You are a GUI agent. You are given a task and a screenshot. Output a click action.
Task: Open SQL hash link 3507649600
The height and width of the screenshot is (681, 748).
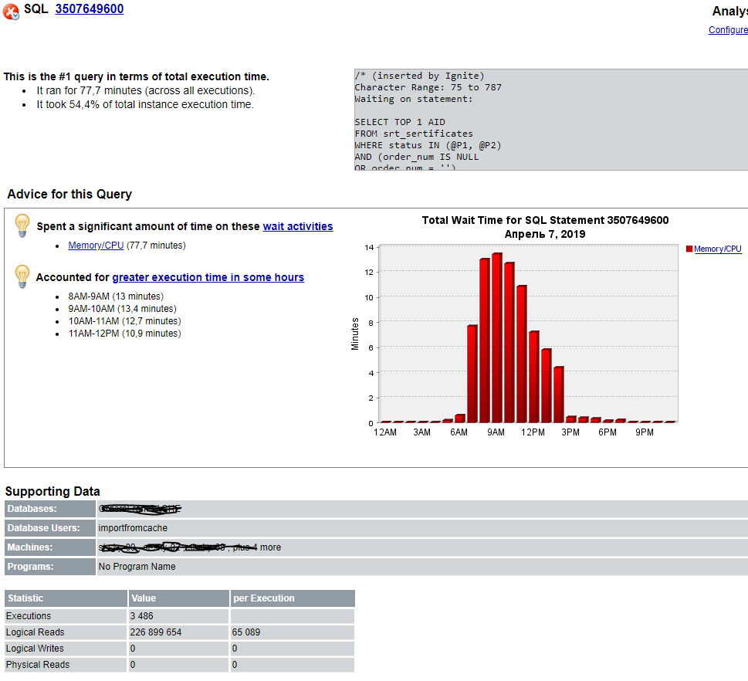pos(90,9)
